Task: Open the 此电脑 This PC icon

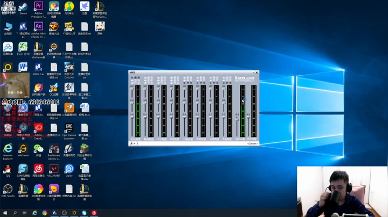Action: [8, 28]
